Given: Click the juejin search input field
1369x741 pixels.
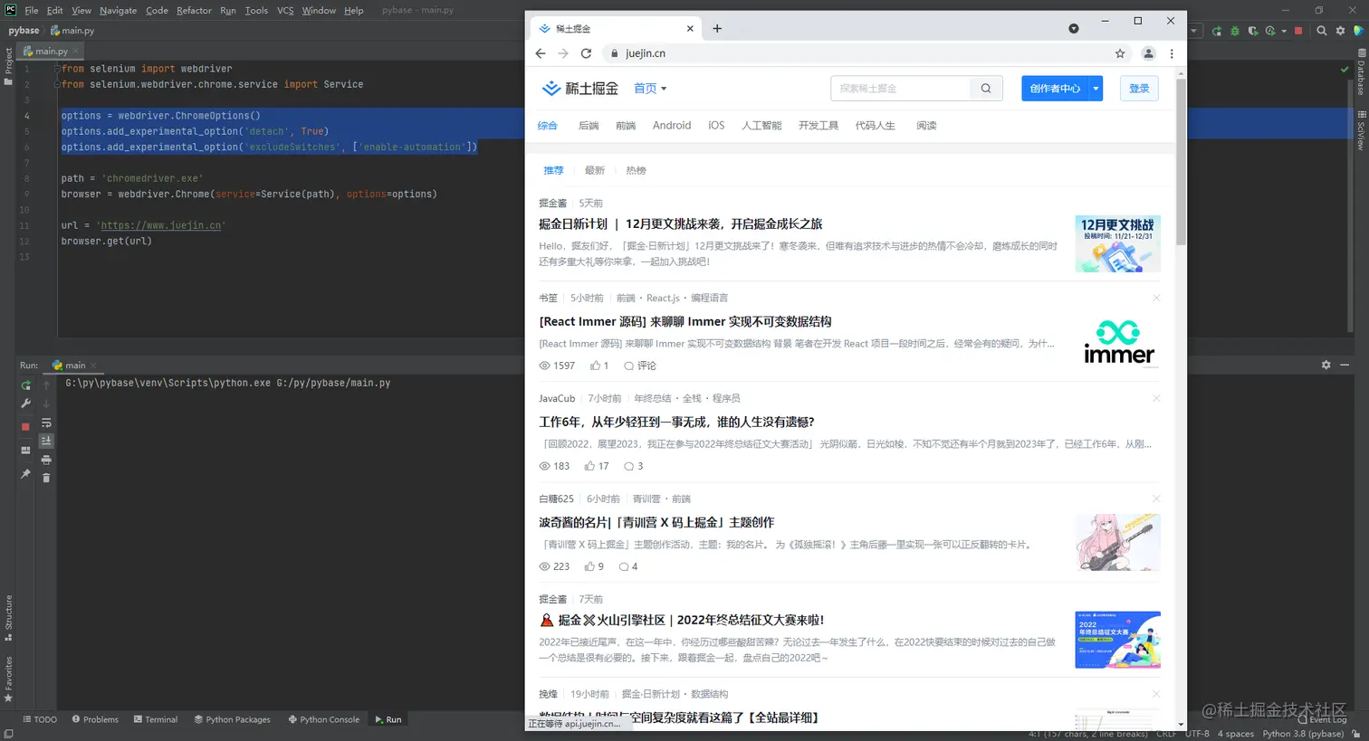Looking at the screenshot, I should coord(900,89).
